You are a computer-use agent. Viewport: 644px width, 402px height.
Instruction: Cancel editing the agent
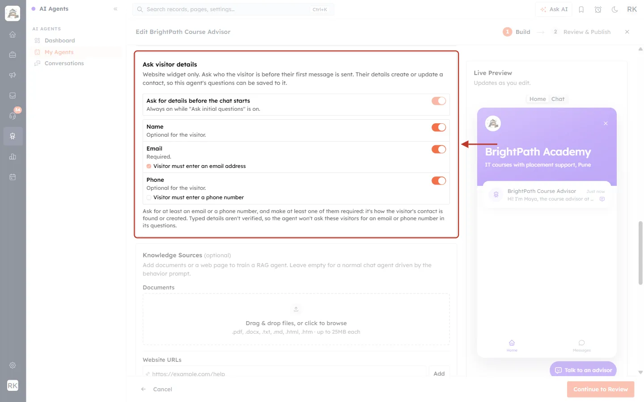coord(157,389)
